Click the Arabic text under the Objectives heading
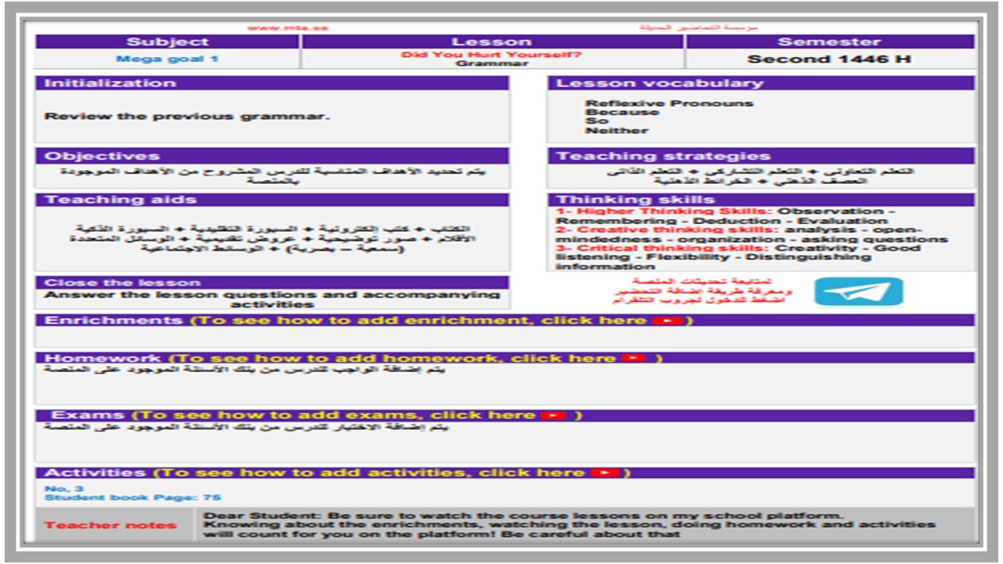This screenshot has height=564, width=1003. [x=273, y=175]
